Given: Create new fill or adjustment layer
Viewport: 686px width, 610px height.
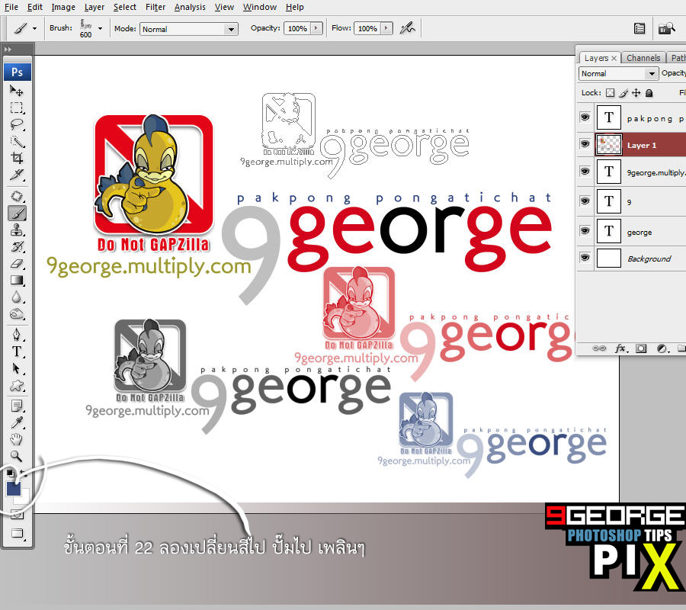Looking at the screenshot, I should point(662,348).
